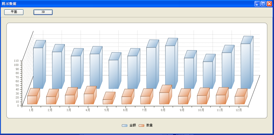The image size is (274, 135).
Task: Choose the orange 数量 bar for 4月
Action: click(89, 98)
